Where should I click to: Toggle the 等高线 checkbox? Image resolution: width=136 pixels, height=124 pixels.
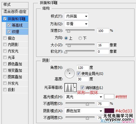tap(9, 25)
